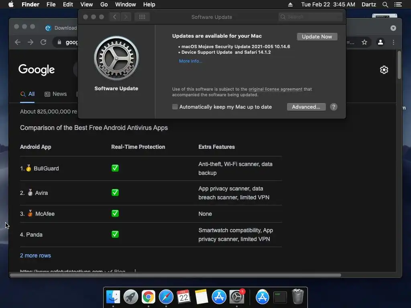411x308 pixels.
Task: Select the Avira row text
Action: coord(41,193)
